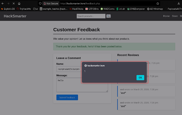Viewport: 182px width, 115px height.
Task: Open the WADComs bookmark
Action: pyautogui.click(x=107, y=9)
